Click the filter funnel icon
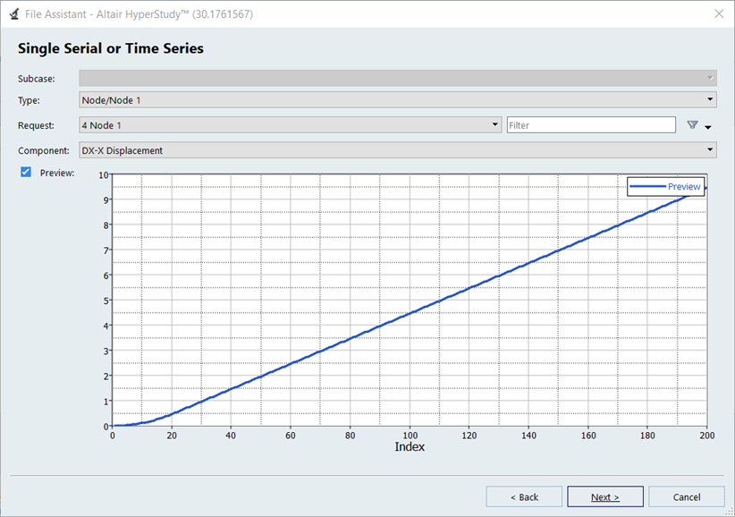This screenshot has width=735, height=517. click(x=692, y=124)
